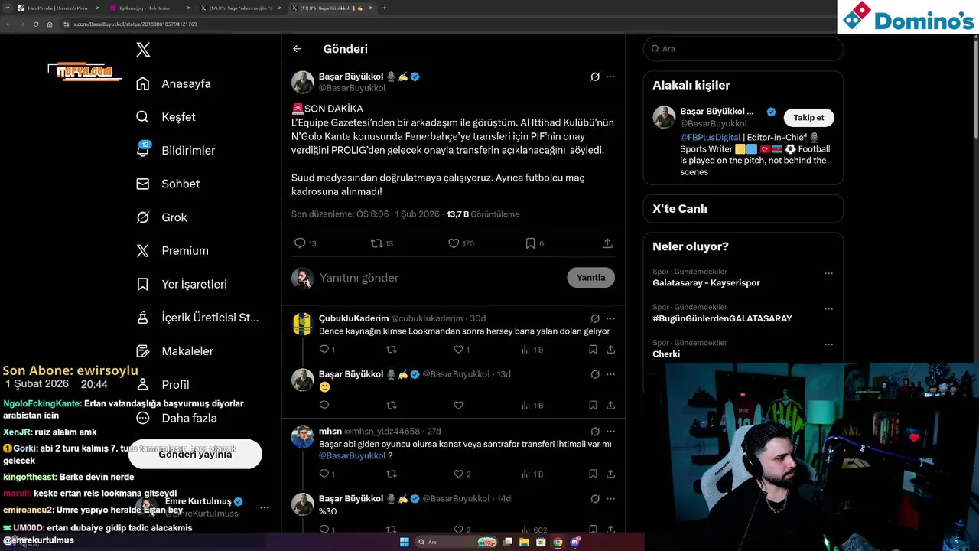The height and width of the screenshot is (551, 979).
Task: Click the X logo in the sidebar
Action: [143, 50]
